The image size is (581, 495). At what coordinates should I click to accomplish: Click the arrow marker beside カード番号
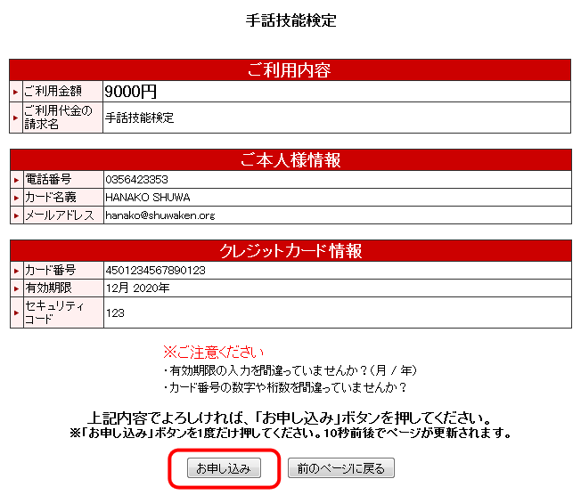(x=16, y=271)
